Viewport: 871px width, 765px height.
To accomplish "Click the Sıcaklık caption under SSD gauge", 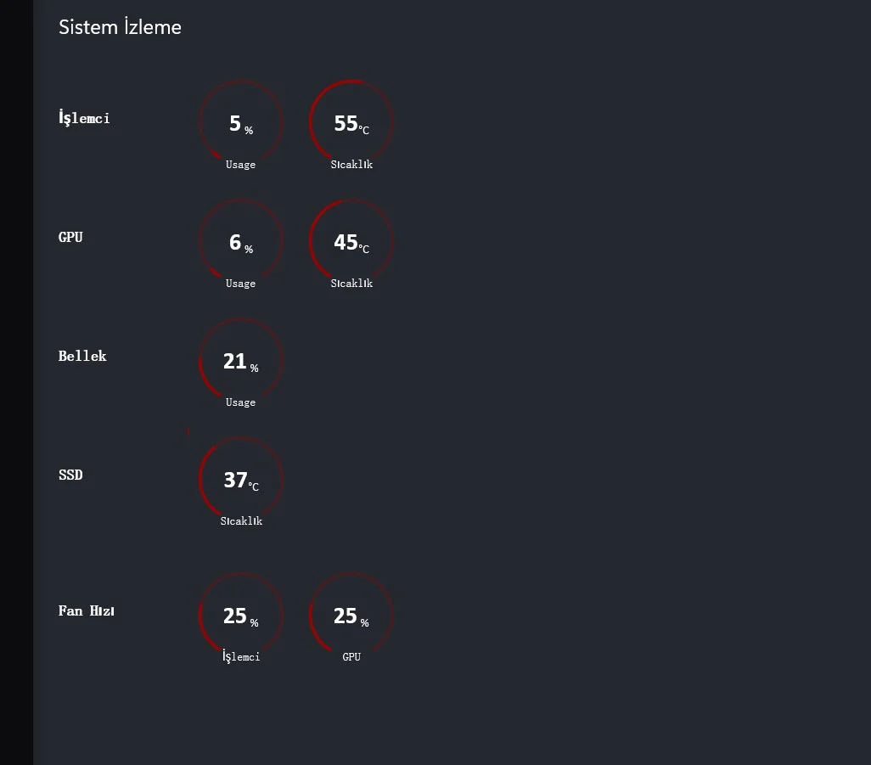I will click(x=241, y=521).
